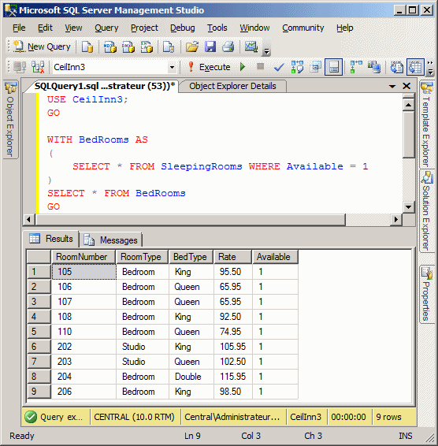This screenshot has height=446, width=438.
Task: Click the Query Options icon
Action: (x=315, y=68)
